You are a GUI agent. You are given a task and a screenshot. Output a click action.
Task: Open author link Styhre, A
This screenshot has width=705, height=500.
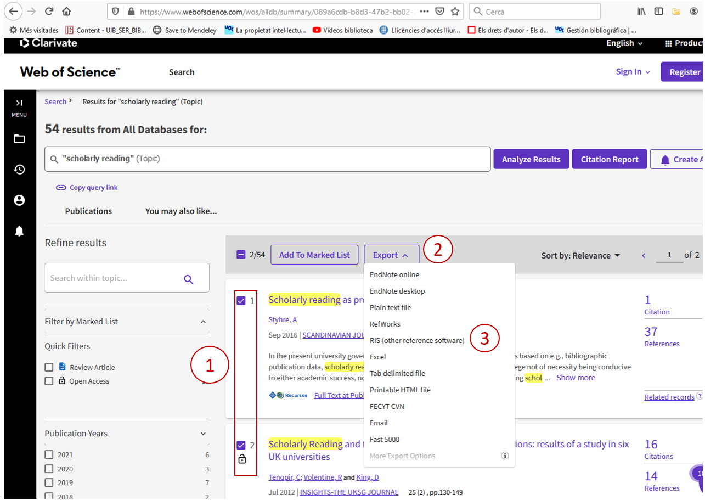(283, 320)
